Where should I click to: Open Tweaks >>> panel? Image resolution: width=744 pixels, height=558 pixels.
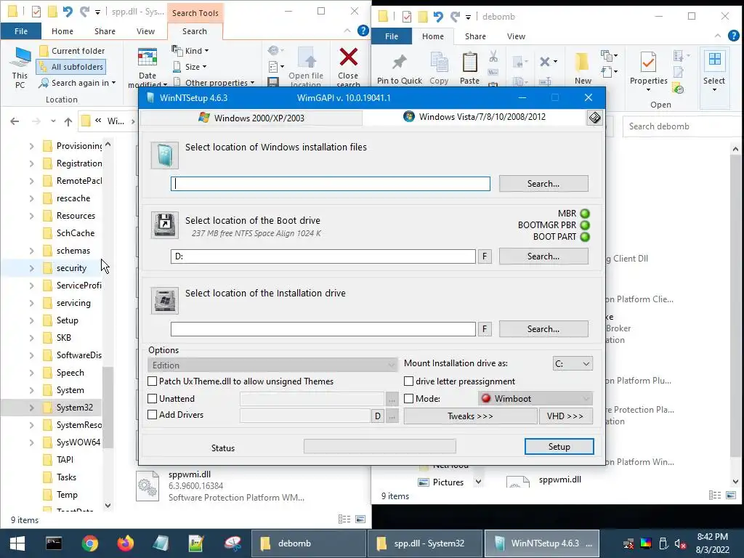[x=470, y=416]
